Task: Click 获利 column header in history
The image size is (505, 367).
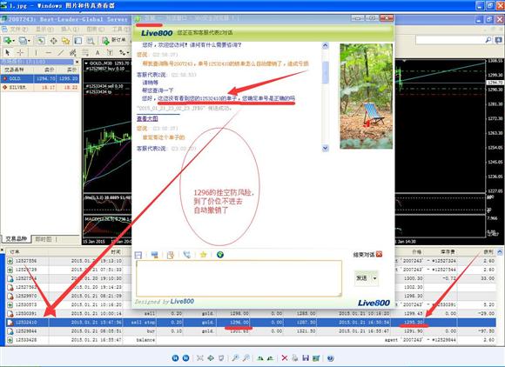Action: click(488, 251)
